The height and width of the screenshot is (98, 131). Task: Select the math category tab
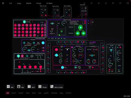coord(14,93)
